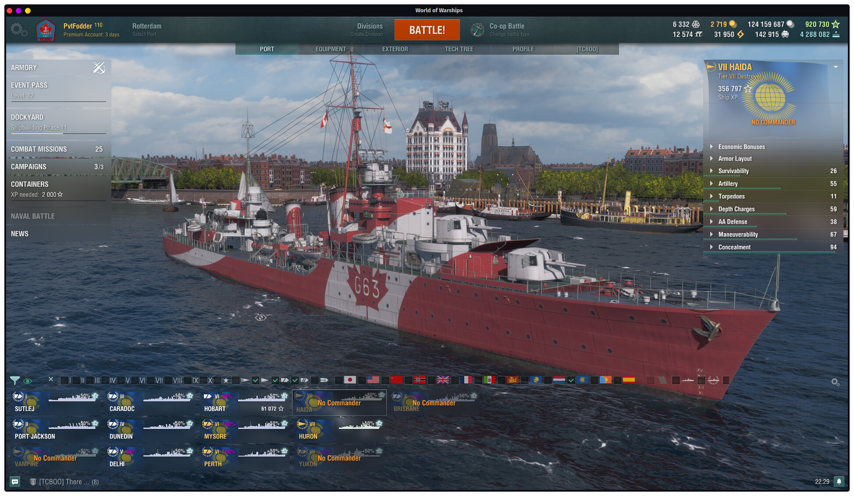
Task: Click the PvtFodder player emblem badge
Action: 46,30
